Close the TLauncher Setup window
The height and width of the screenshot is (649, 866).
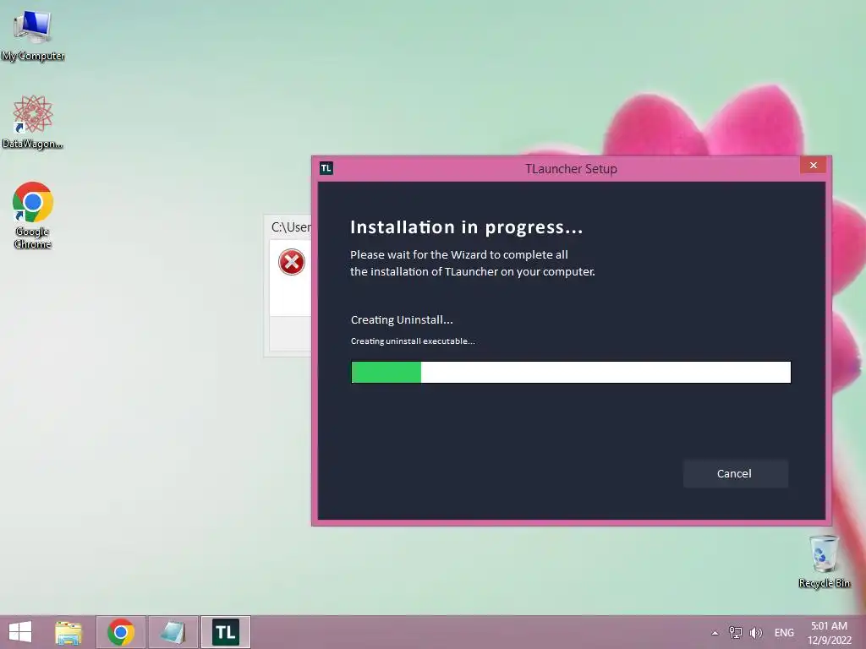click(x=813, y=166)
